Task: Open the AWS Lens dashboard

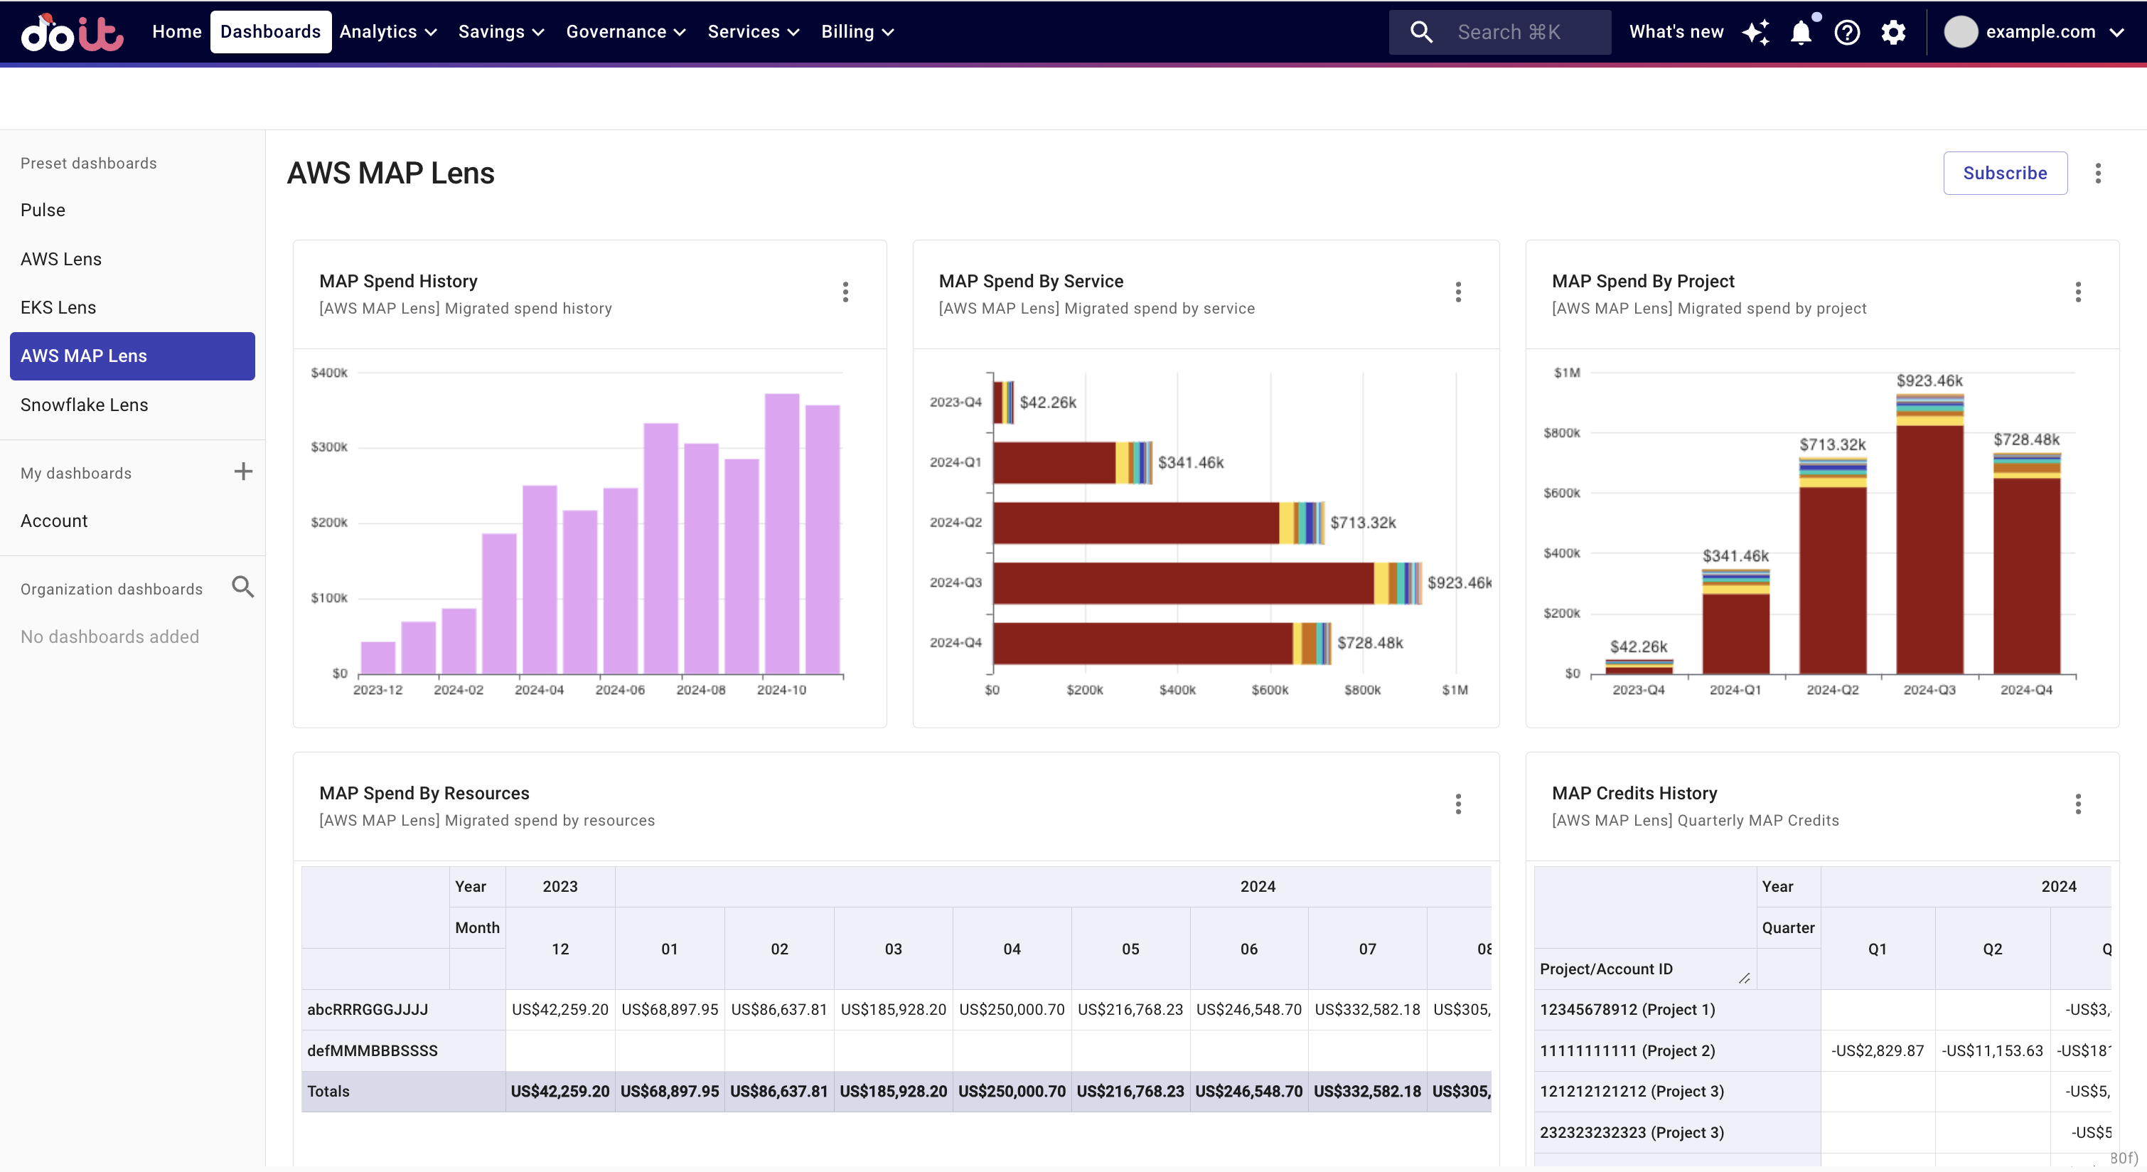Action: pos(132,260)
